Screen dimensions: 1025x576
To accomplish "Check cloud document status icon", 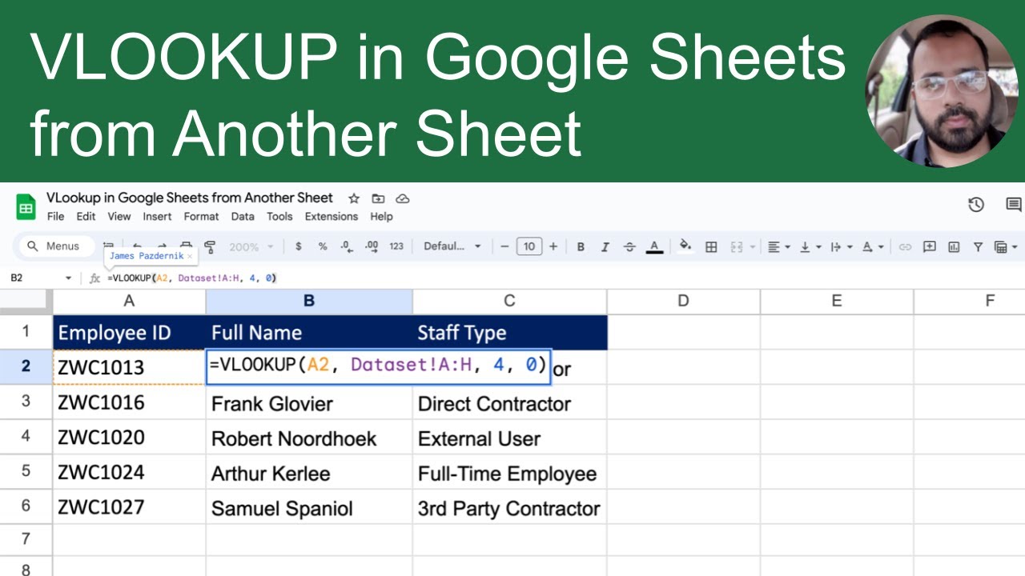I will click(x=403, y=198).
